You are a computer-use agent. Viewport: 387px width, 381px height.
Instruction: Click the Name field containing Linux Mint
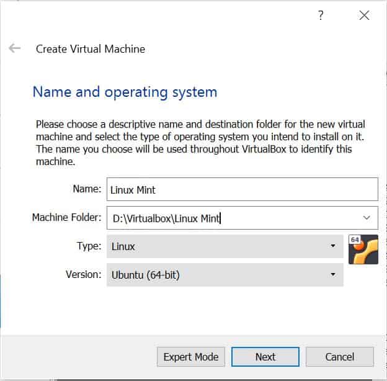click(x=242, y=190)
